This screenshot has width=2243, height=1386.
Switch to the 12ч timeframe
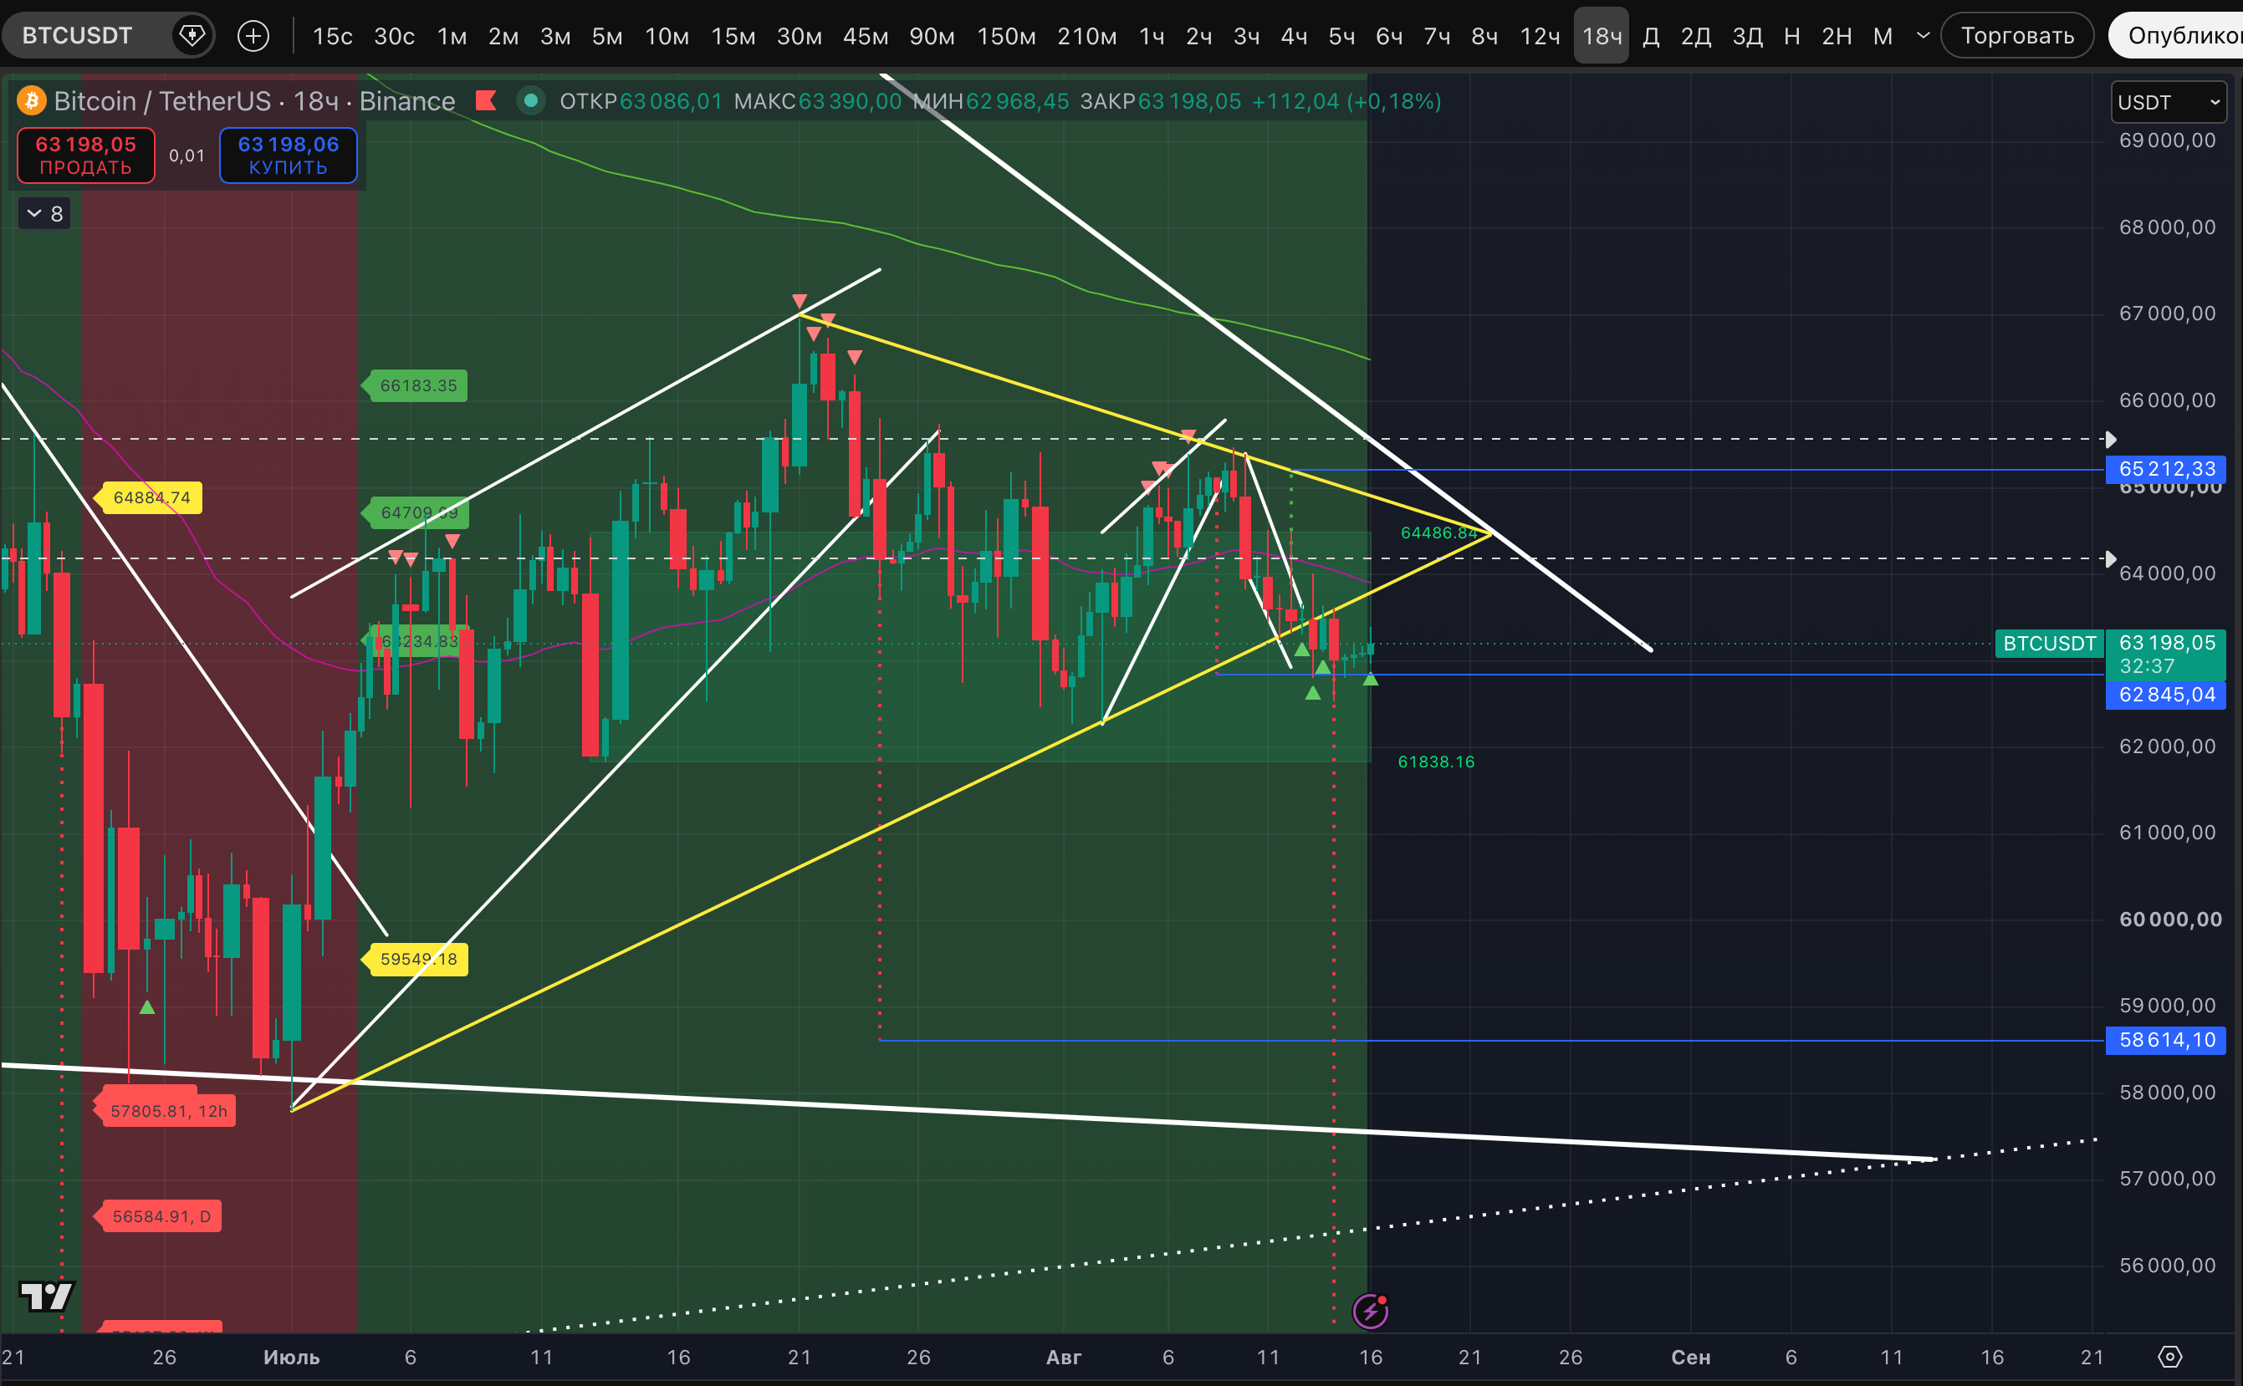coord(1539,37)
